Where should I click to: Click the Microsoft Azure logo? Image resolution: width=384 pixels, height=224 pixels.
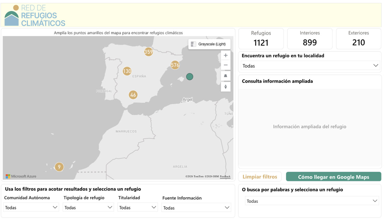click(x=21, y=176)
